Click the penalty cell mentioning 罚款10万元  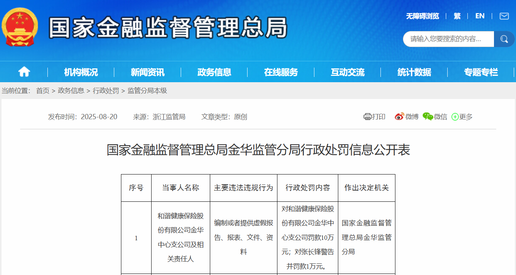pyautogui.click(x=308, y=238)
